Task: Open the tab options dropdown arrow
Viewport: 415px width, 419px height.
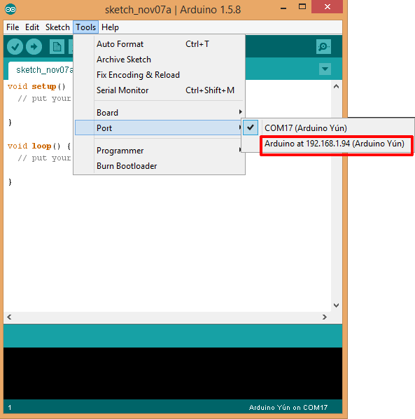Action: [x=325, y=69]
